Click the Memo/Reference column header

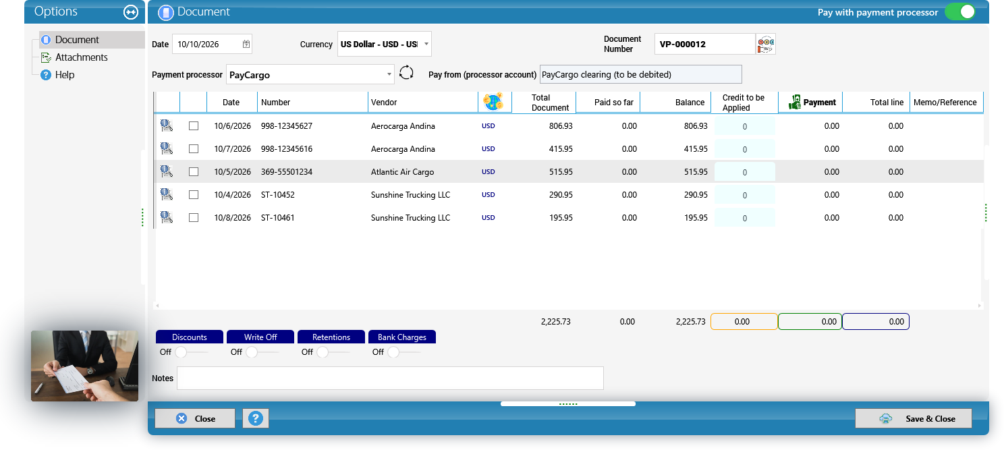(946, 103)
